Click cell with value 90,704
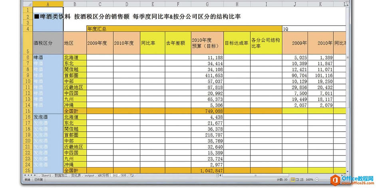Screen dimensions: 376x188 pyautogui.click(x=295, y=75)
